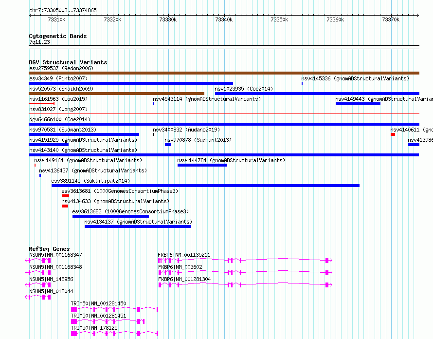Image resolution: width=433 pixels, height=339 pixels.
Task: Click the nsv4145336 gnomAD variant label
Action: pyautogui.click(x=355, y=78)
